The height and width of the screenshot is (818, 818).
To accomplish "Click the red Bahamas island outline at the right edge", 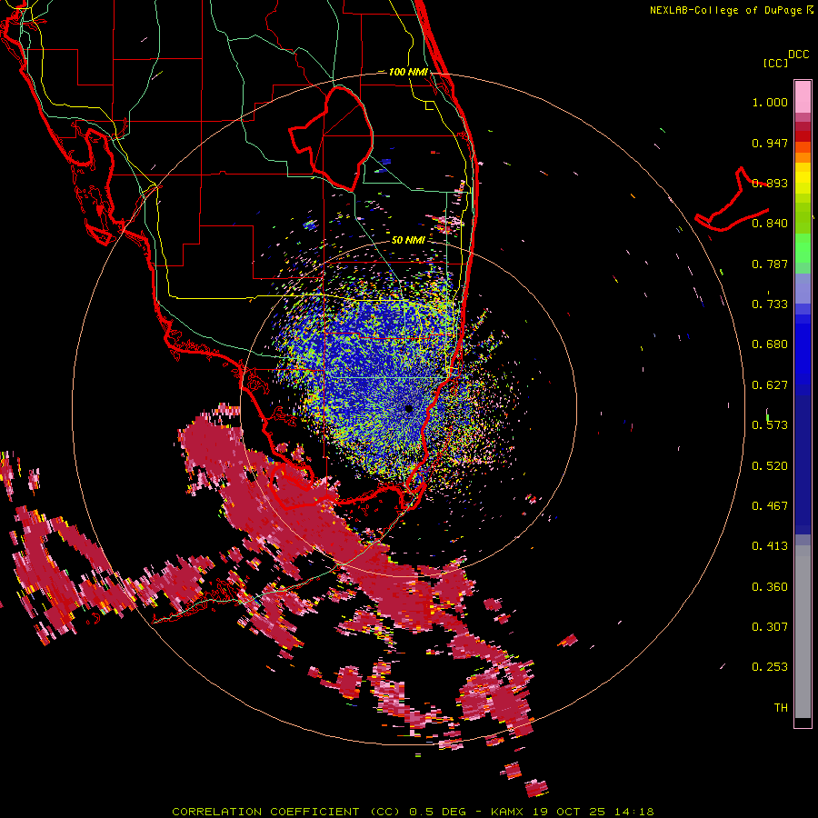I will click(732, 200).
